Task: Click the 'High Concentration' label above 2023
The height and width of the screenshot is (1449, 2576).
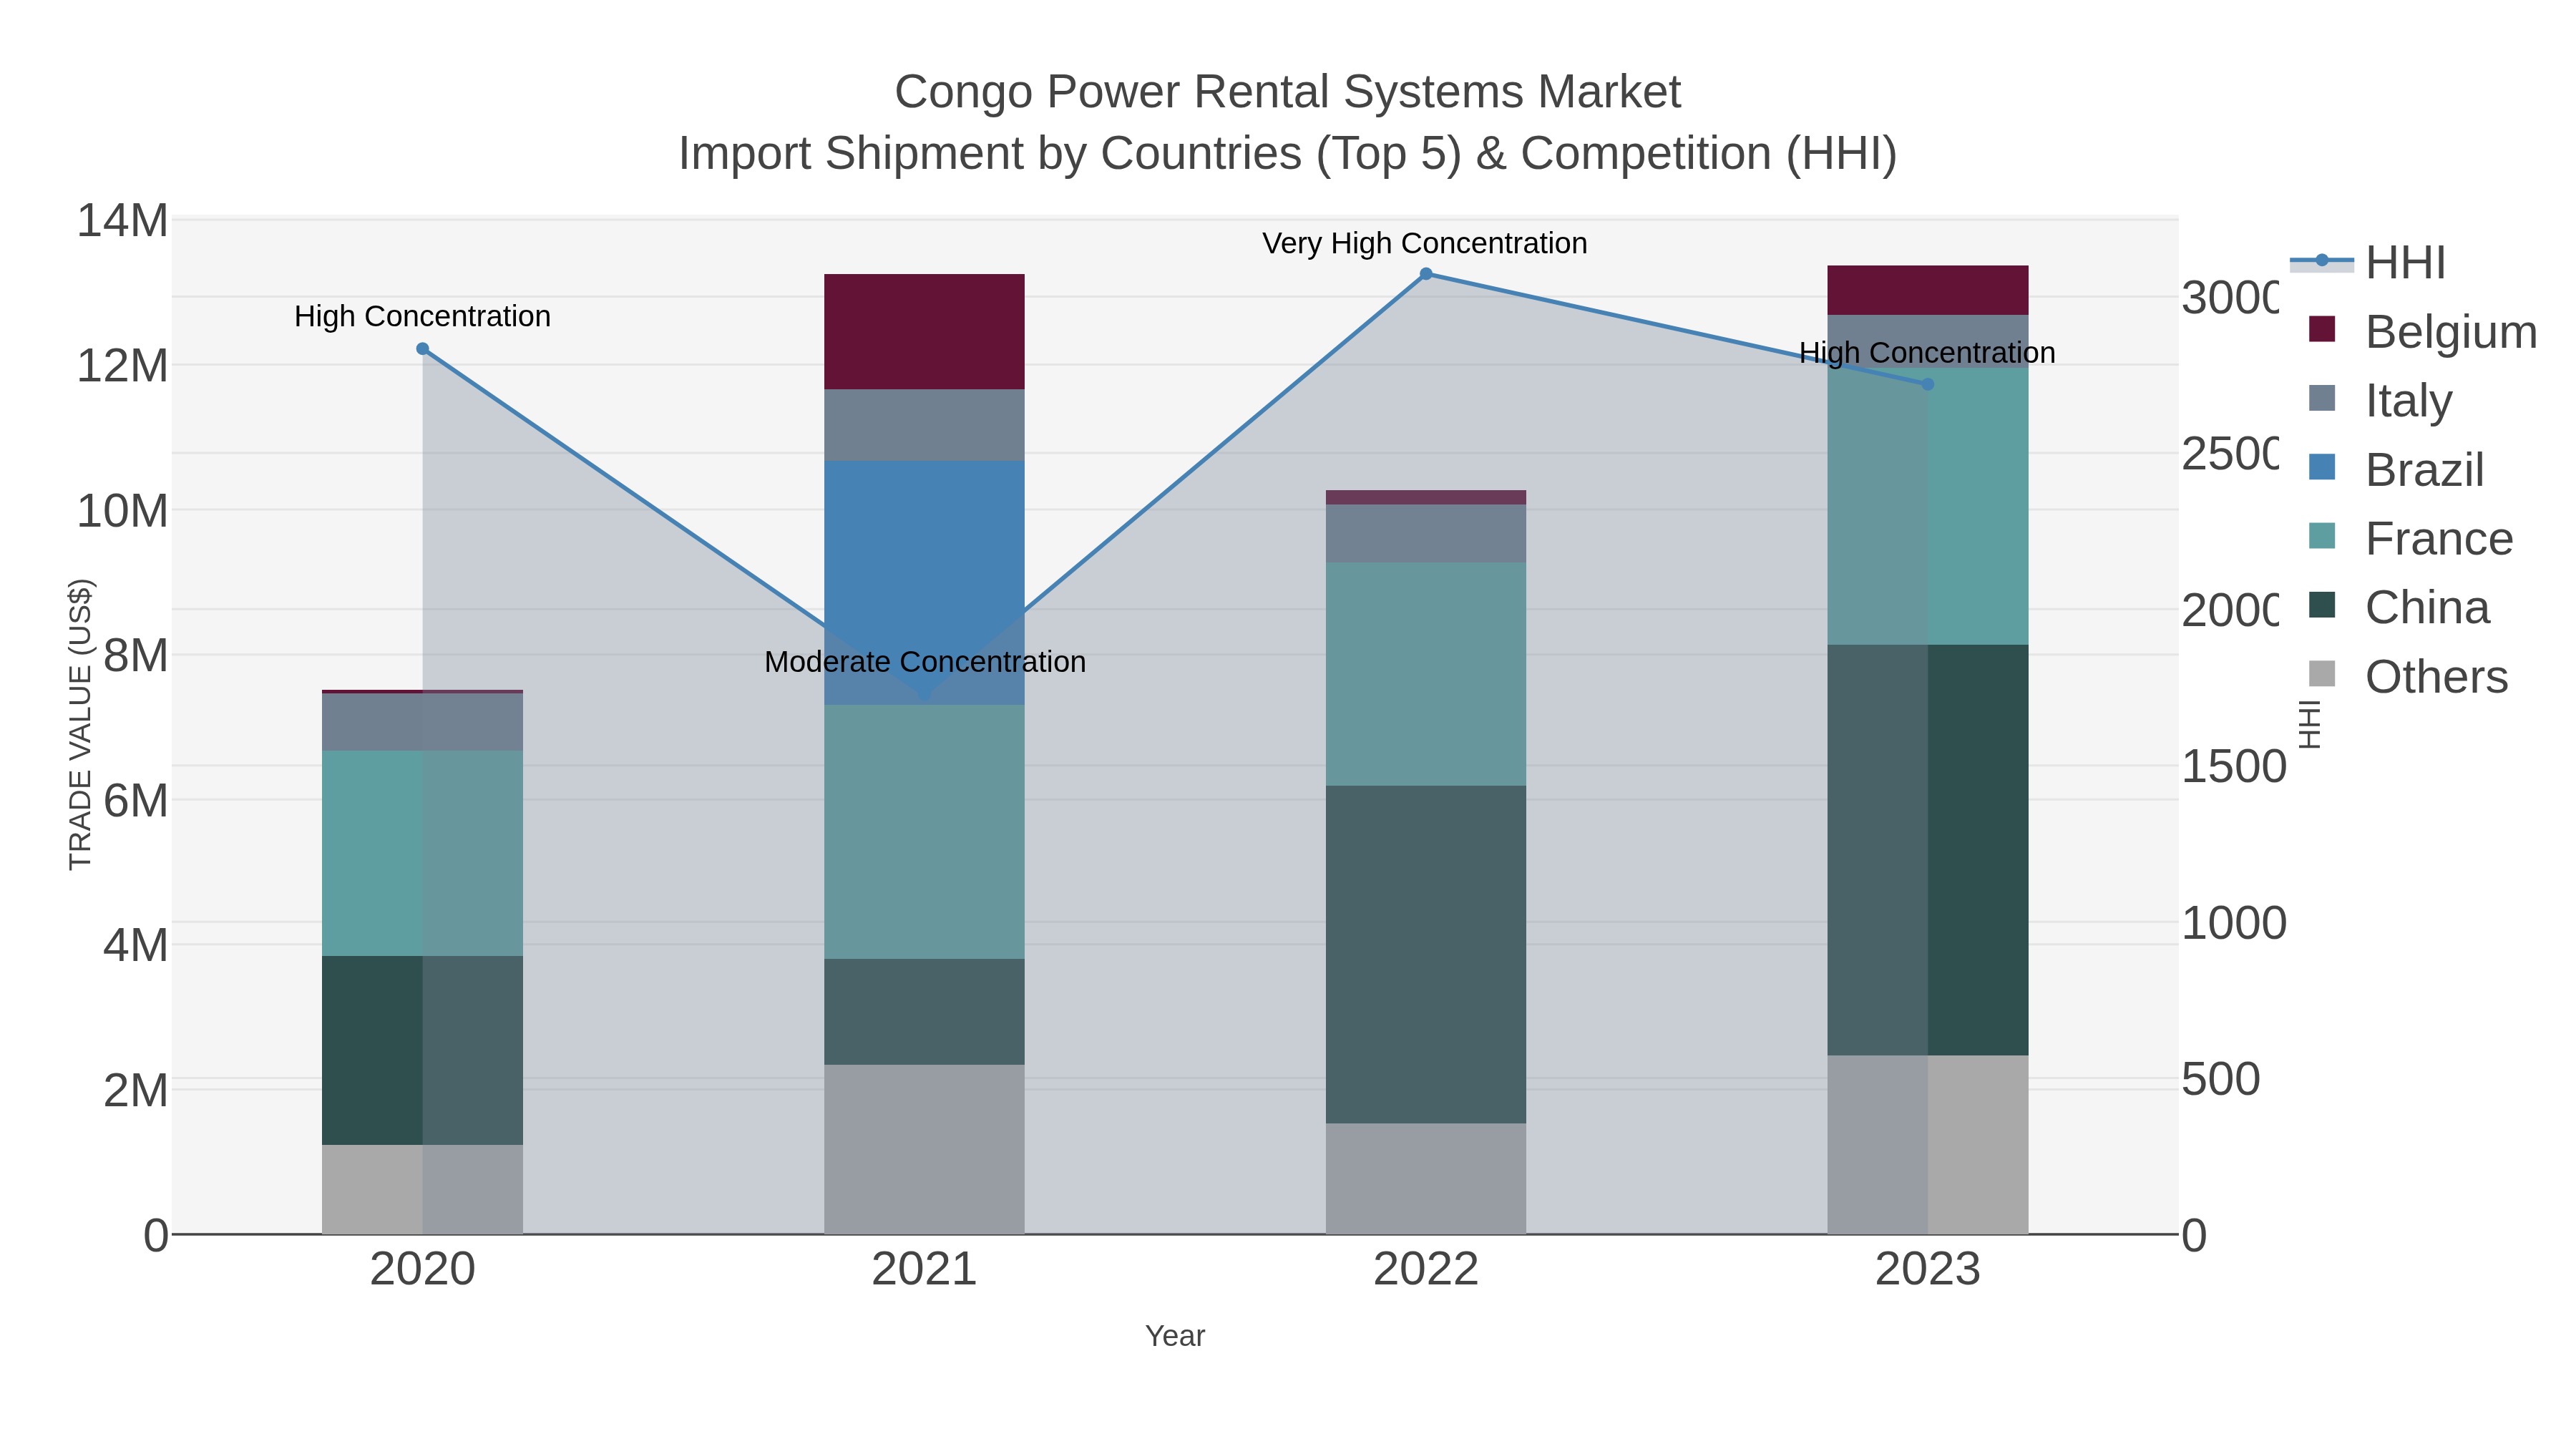Action: pos(1927,353)
